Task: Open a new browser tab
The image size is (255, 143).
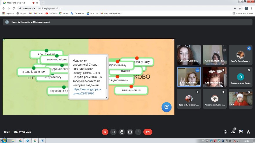Action: click(43, 3)
